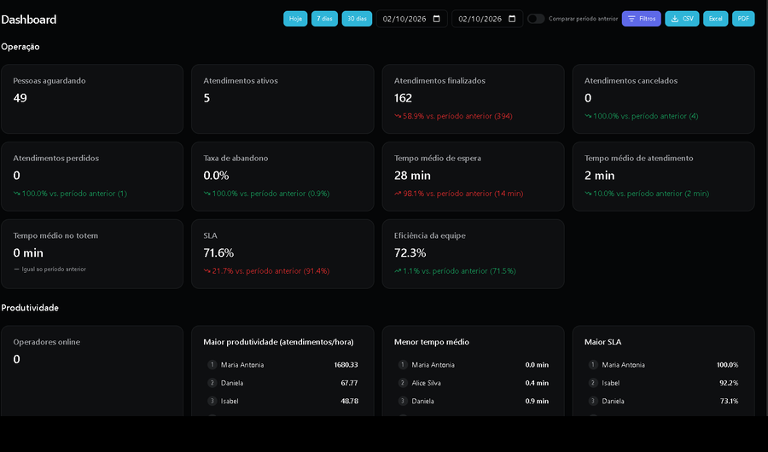The width and height of the screenshot is (768, 452).
Task: Open the Filtros button
Action: [641, 19]
